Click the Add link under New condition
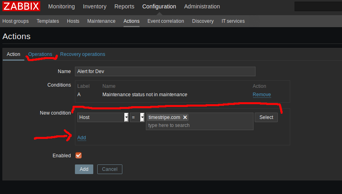 click(x=81, y=138)
